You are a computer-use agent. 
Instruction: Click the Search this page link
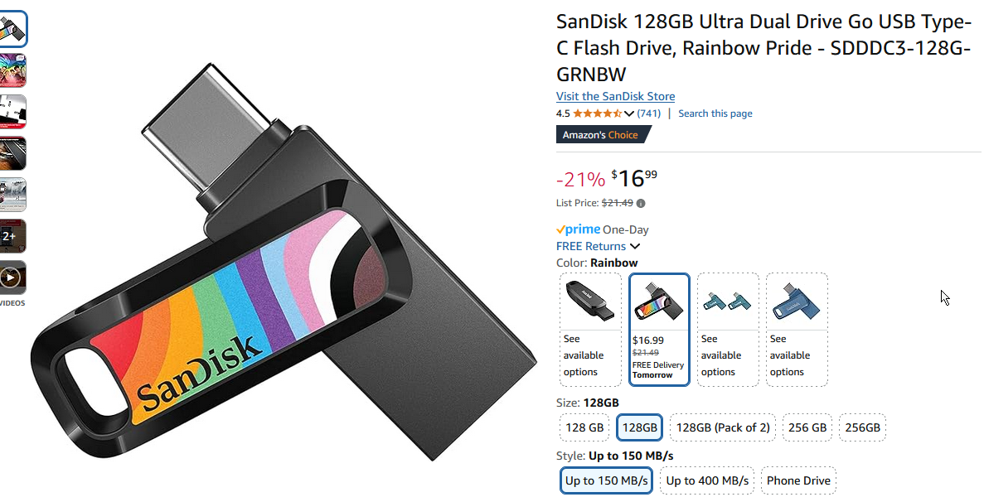715,113
